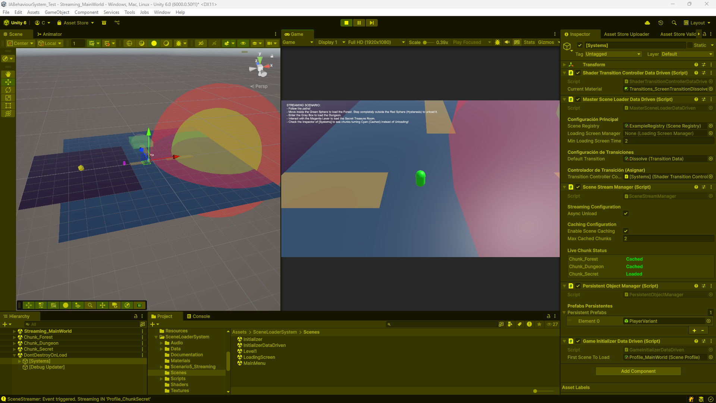Open Display 1 dropdown in Game view
The width and height of the screenshot is (716, 403).
332,42
